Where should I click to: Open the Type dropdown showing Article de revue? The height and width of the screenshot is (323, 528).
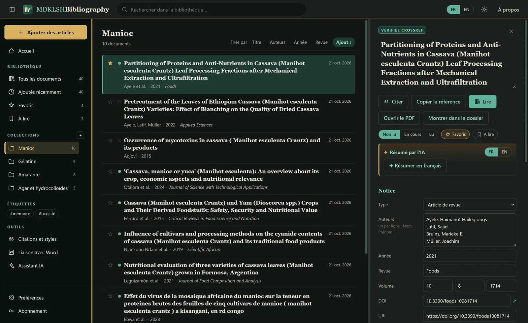(470, 205)
